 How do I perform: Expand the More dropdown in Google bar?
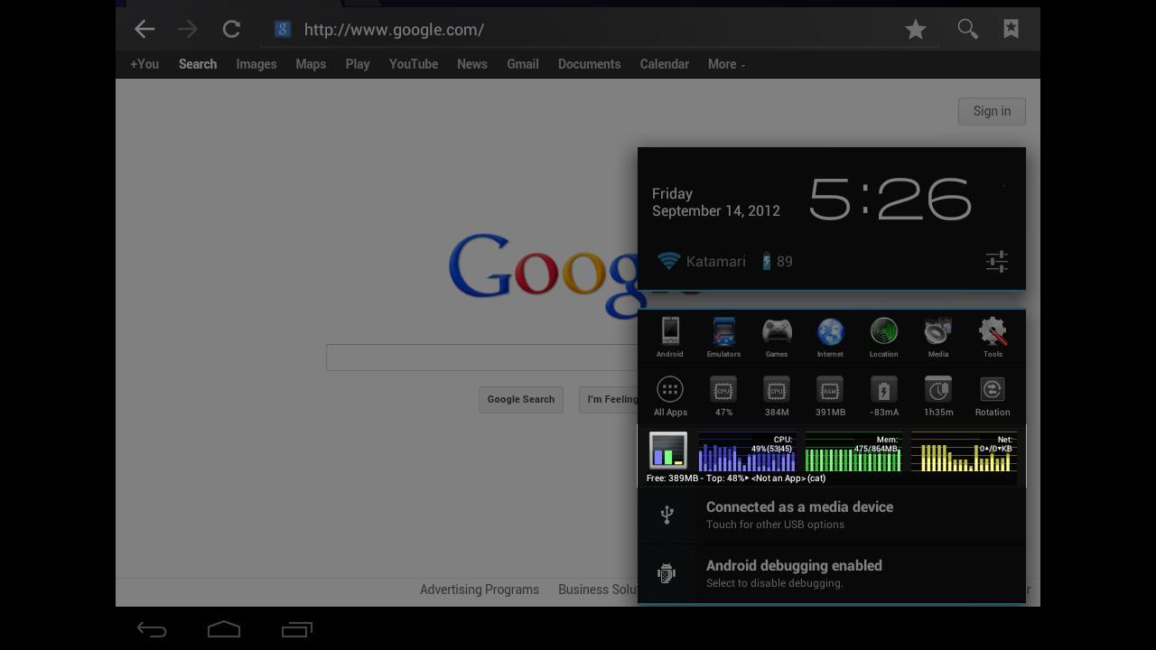(x=726, y=64)
